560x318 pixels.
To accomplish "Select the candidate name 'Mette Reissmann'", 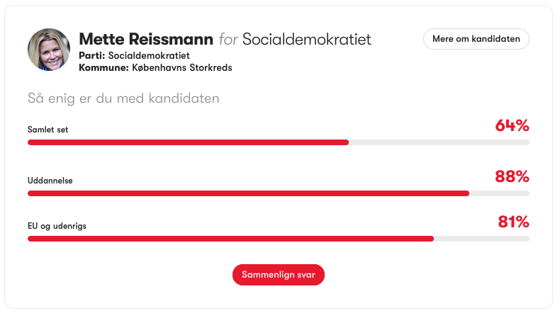I will pos(146,39).
